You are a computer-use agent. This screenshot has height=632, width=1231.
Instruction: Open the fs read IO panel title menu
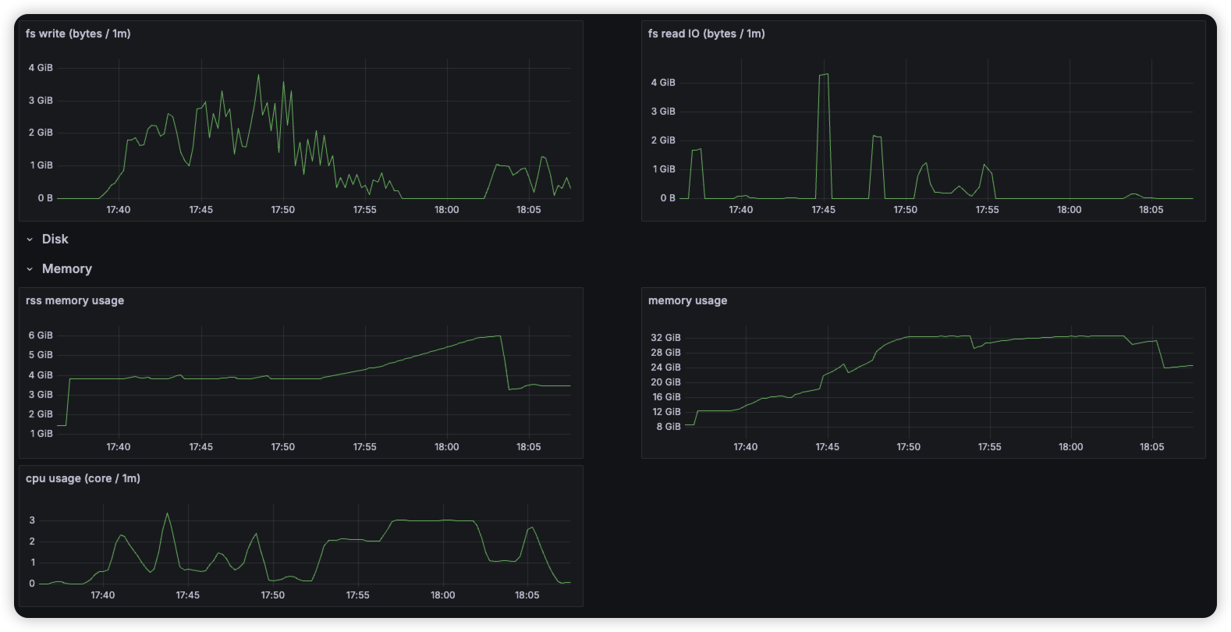point(706,34)
